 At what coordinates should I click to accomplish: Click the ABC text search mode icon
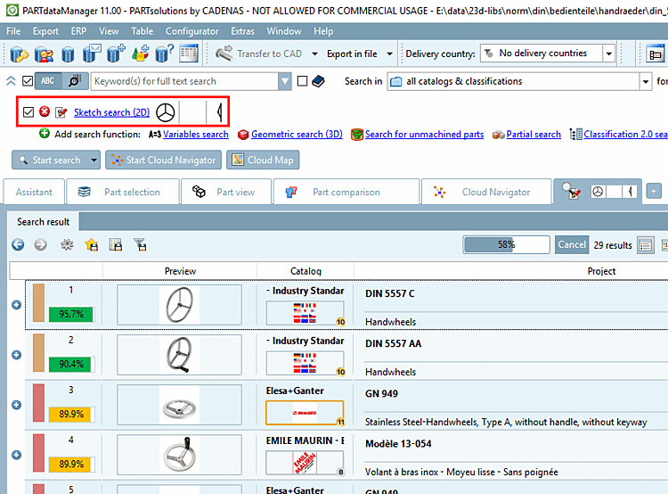[x=48, y=81]
